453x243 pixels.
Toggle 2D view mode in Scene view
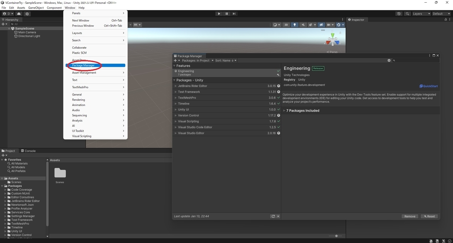(x=286, y=25)
